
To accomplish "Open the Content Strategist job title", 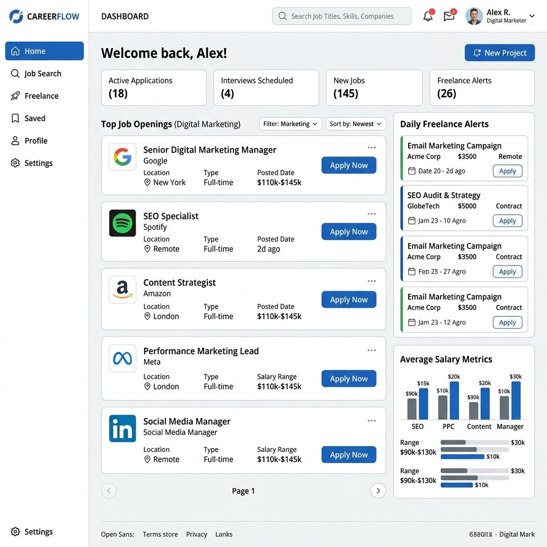I will [179, 283].
